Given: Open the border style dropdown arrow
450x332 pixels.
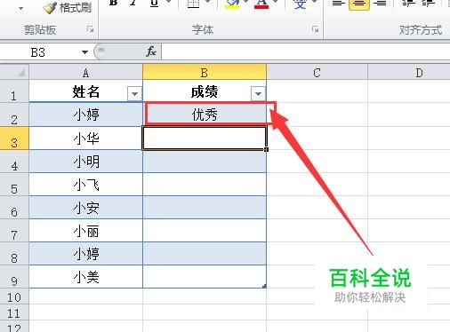Looking at the screenshot, I should point(207,3).
